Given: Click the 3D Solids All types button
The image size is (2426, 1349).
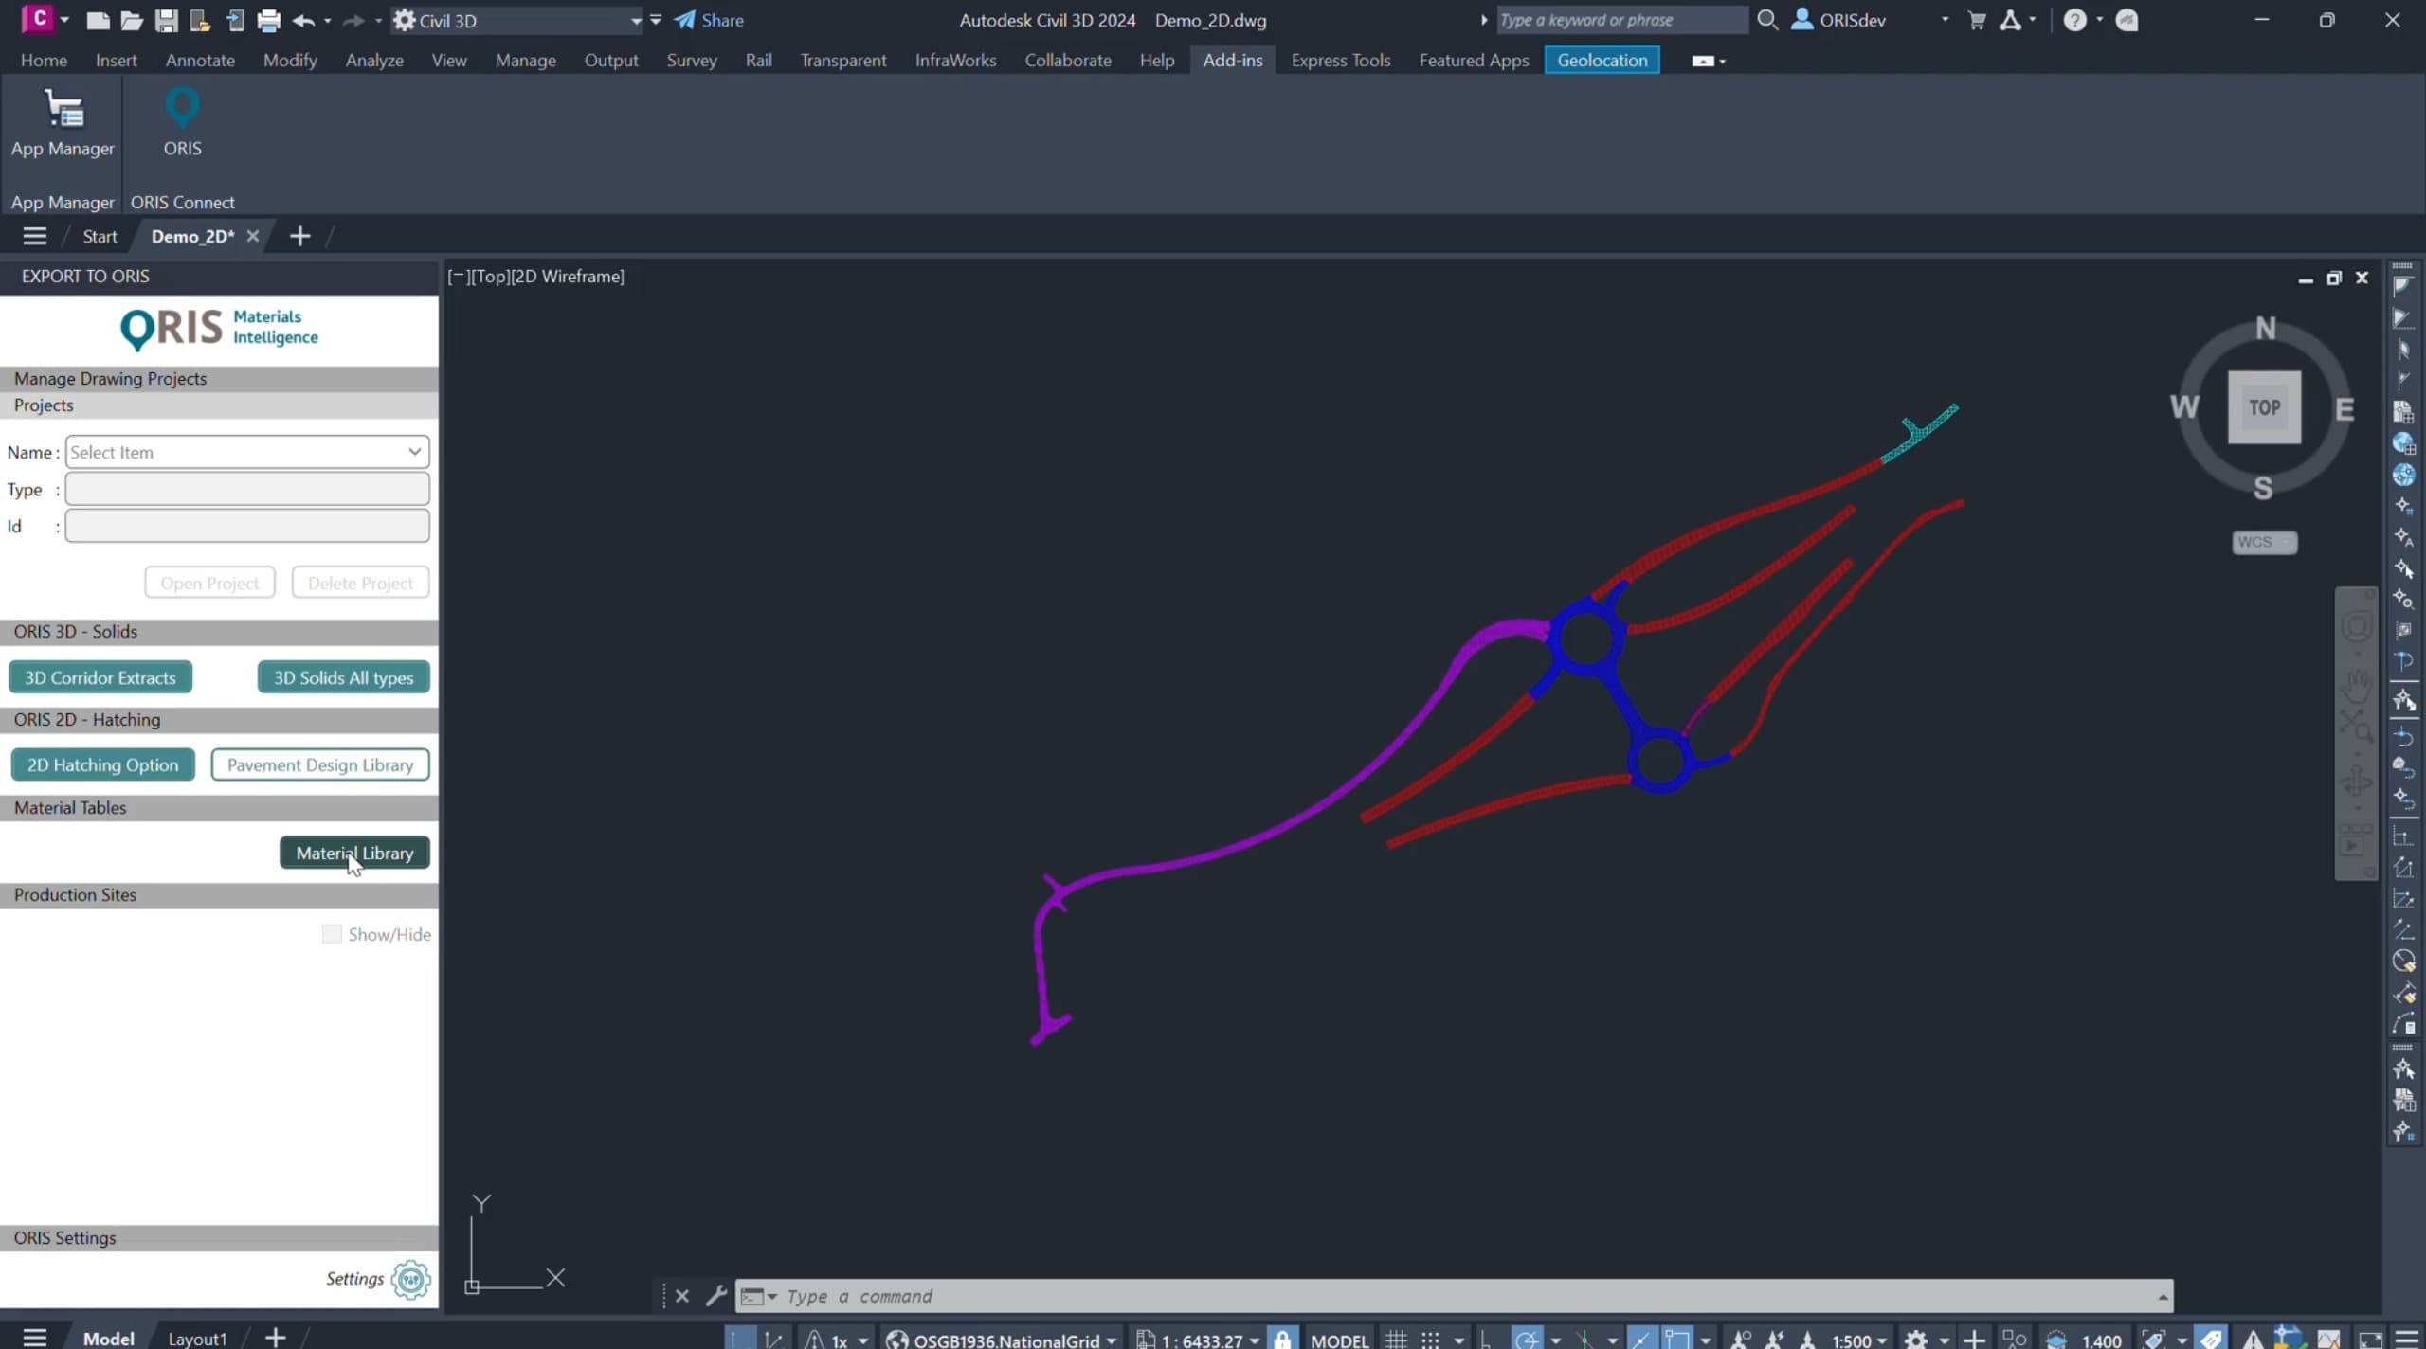Looking at the screenshot, I should (343, 677).
